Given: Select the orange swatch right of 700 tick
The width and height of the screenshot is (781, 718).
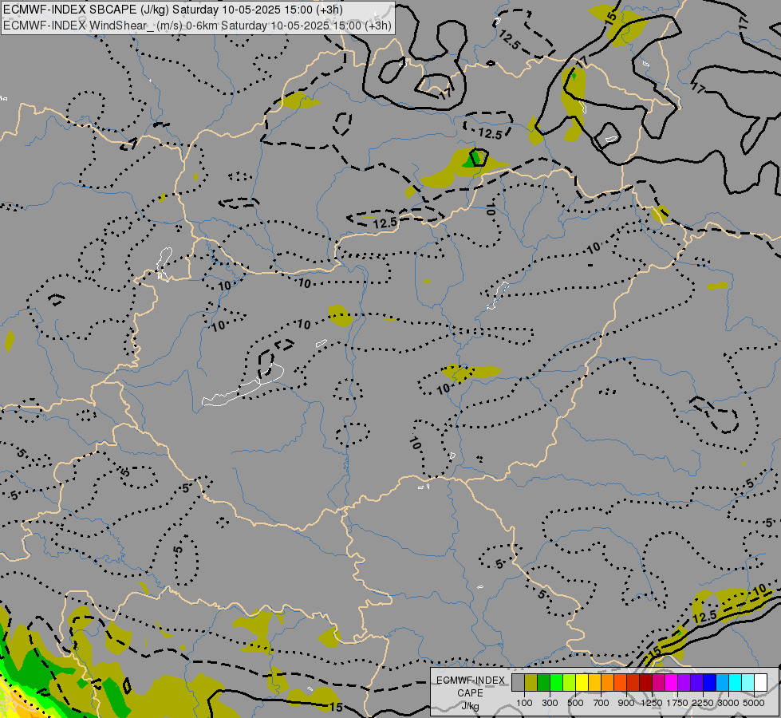Looking at the screenshot, I should pos(607,683).
